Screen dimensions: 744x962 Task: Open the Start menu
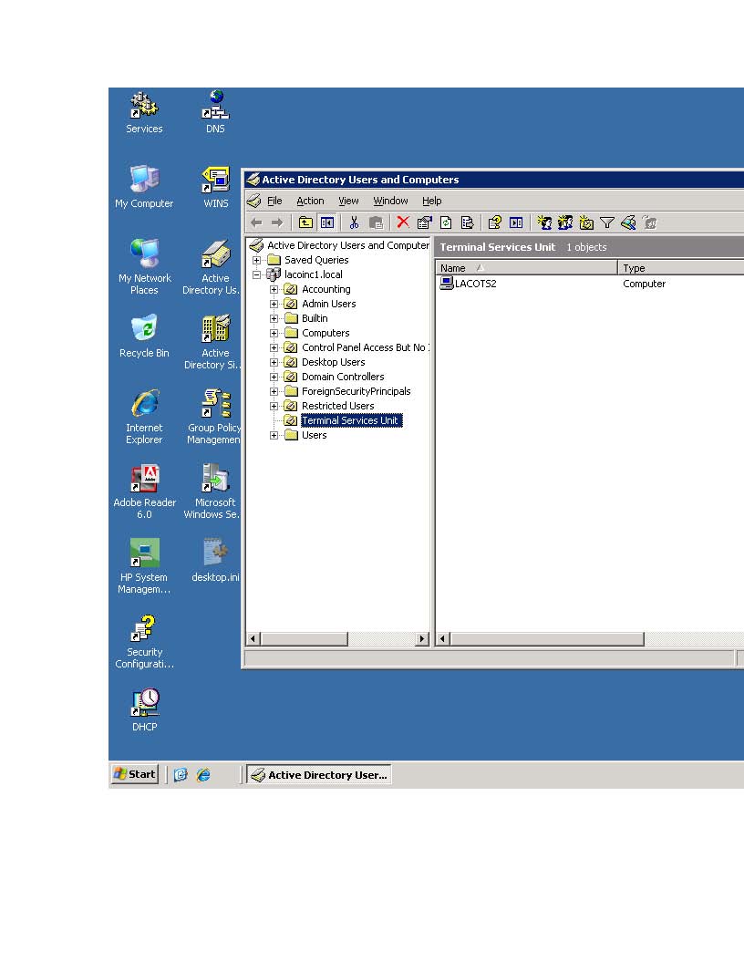click(134, 773)
